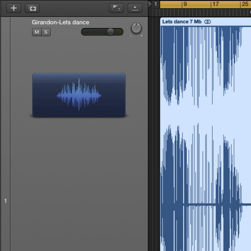Click the duplicate track button
Viewport: 251px width, 251px height.
coord(32,8)
